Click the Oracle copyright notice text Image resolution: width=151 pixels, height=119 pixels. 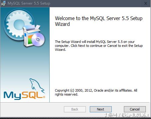(x=96, y=92)
